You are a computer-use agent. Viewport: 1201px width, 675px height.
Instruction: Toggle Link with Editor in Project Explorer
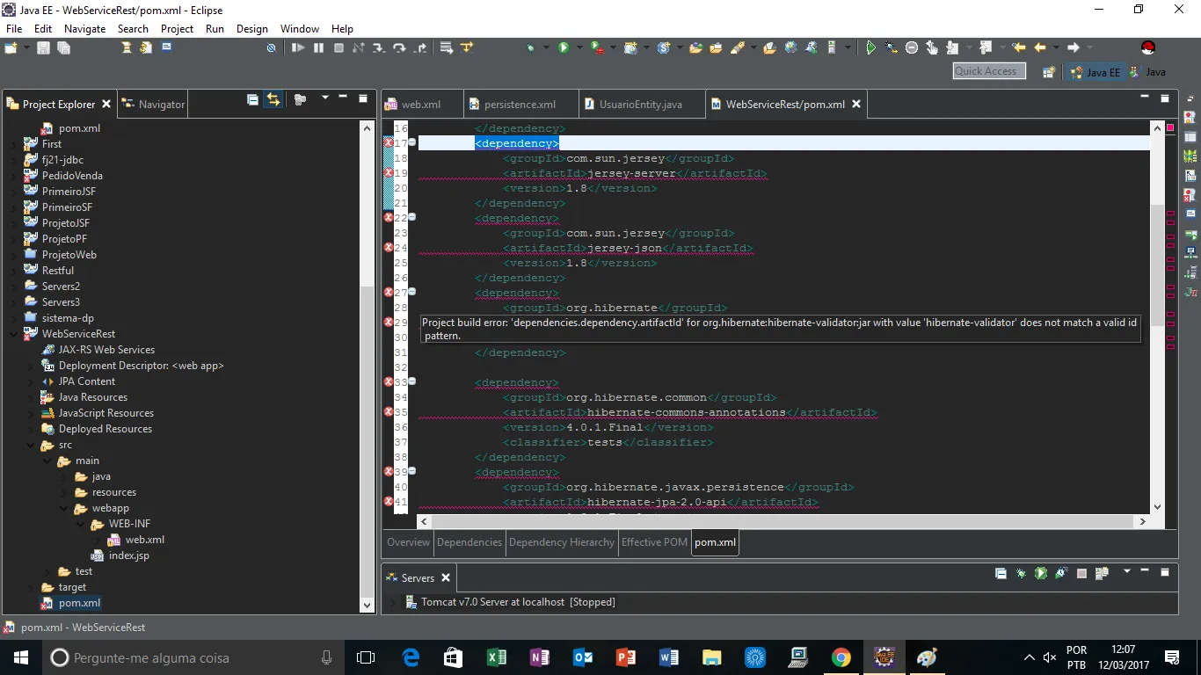(x=273, y=100)
